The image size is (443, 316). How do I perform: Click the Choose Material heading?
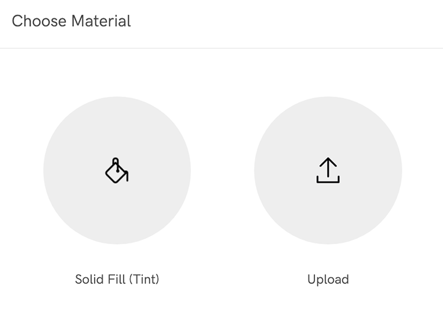click(71, 21)
